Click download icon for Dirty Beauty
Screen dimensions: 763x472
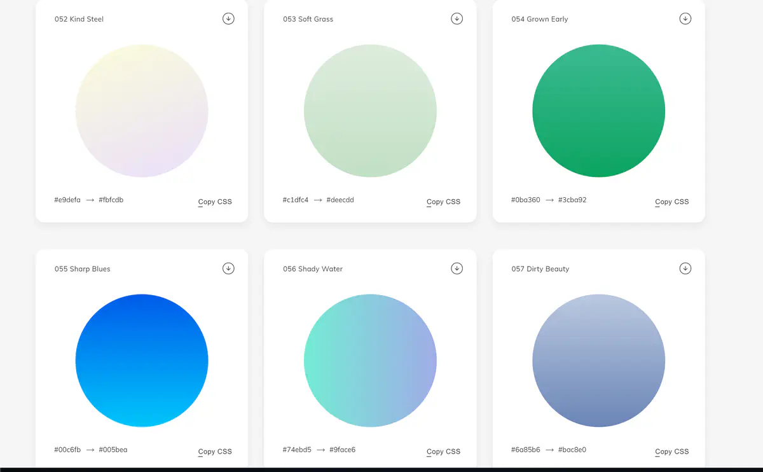[x=685, y=268]
